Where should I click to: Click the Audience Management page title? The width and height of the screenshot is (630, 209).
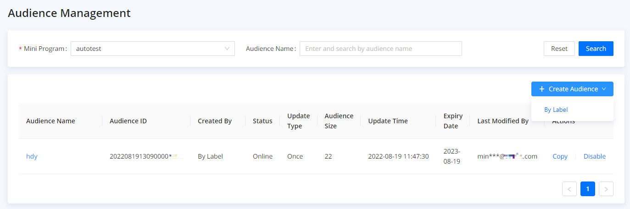(x=69, y=13)
